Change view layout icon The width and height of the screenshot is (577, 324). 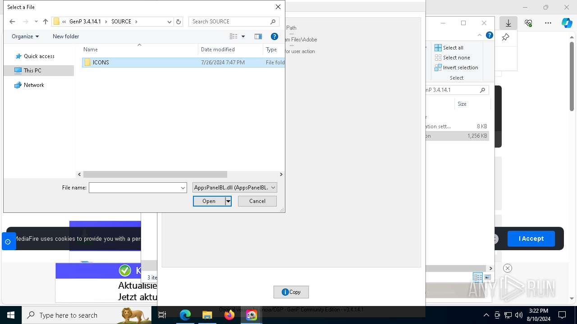(x=234, y=36)
